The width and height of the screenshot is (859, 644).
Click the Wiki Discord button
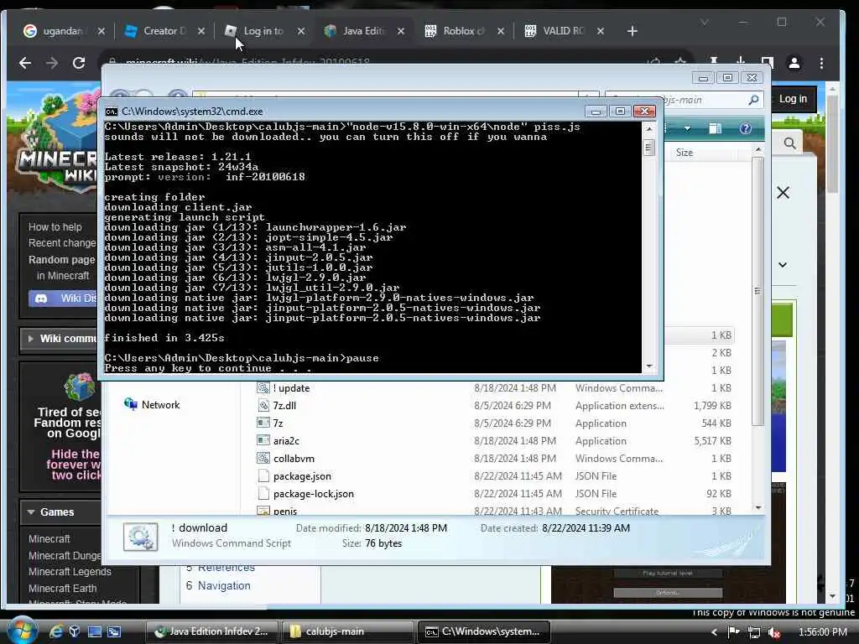click(62, 299)
